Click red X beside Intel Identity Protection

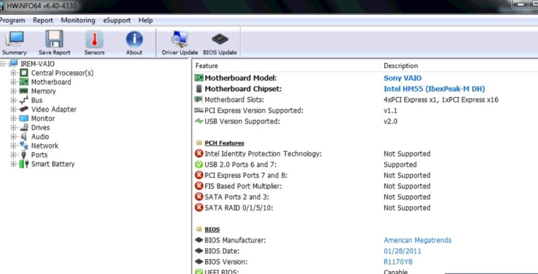[199, 154]
